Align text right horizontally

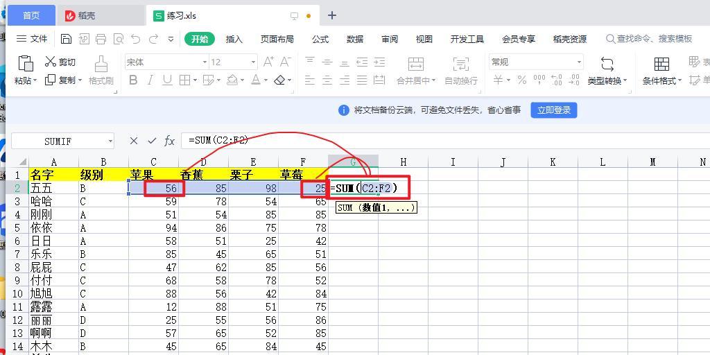345,80
